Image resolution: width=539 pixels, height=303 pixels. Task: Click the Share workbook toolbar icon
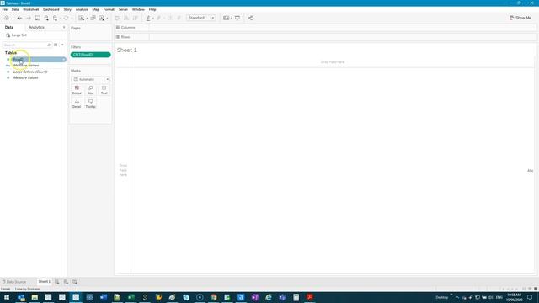coord(250,18)
